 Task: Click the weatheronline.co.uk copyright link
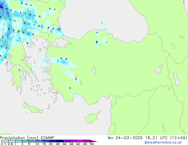[x=163, y=142]
